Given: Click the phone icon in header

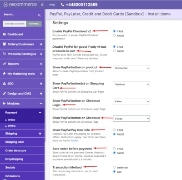Looking at the screenshot, I should click(x=62, y=5).
